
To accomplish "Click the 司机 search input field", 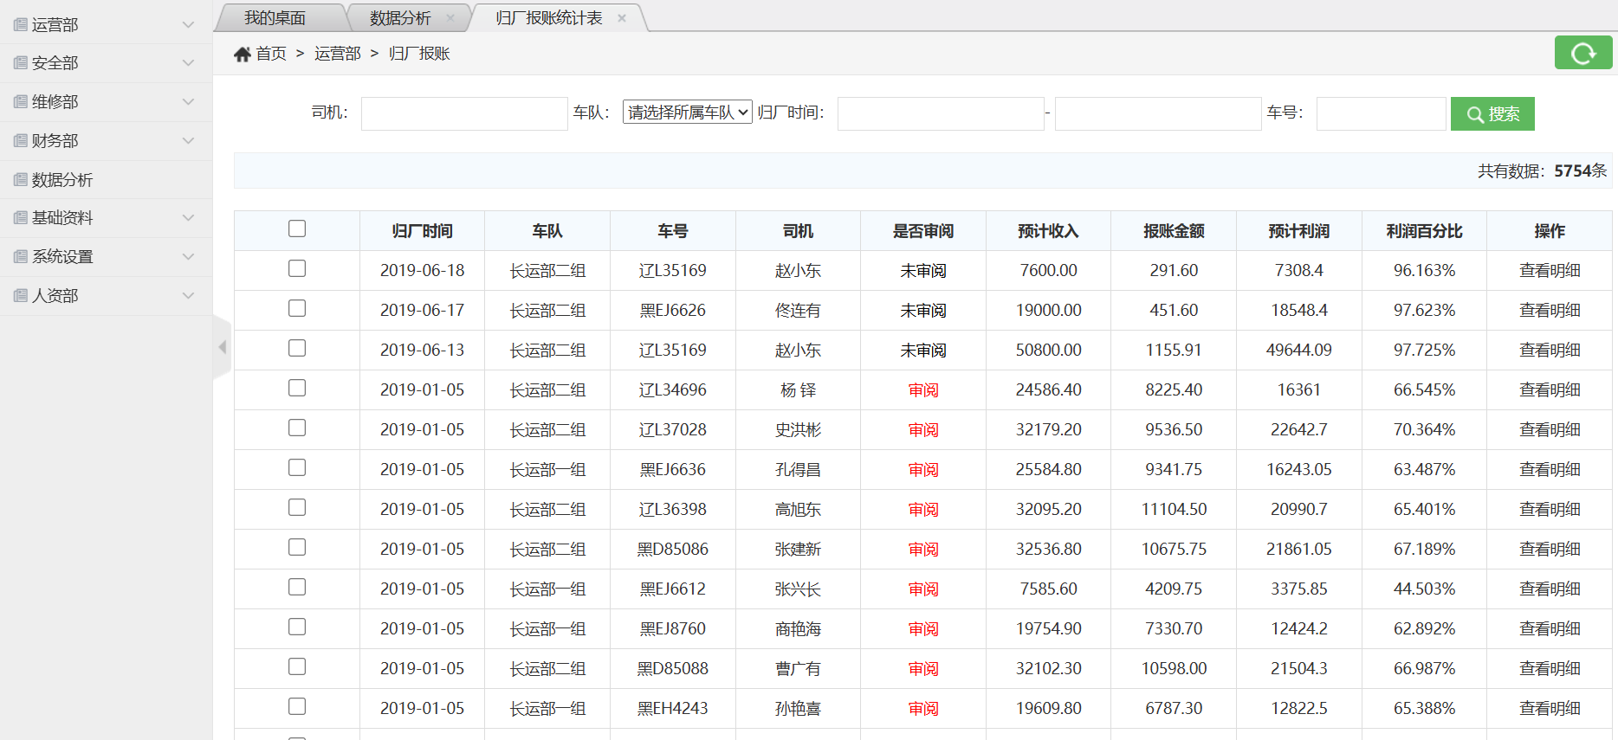I will [x=463, y=113].
